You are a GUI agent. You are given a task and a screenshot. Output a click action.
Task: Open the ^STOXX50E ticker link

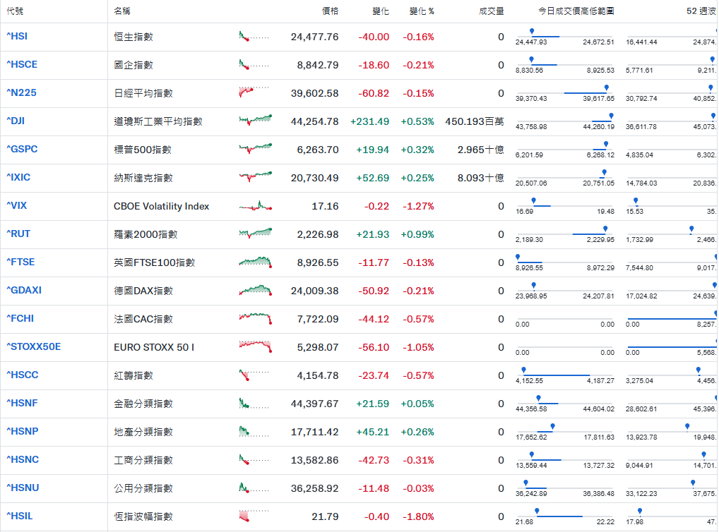click(x=33, y=346)
